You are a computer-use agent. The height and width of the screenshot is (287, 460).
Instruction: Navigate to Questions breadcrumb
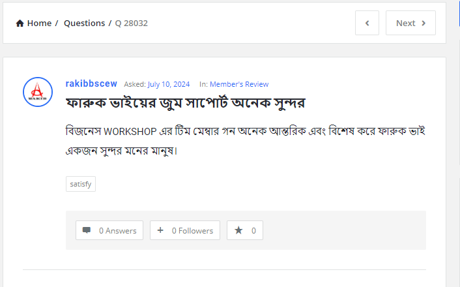(x=84, y=23)
